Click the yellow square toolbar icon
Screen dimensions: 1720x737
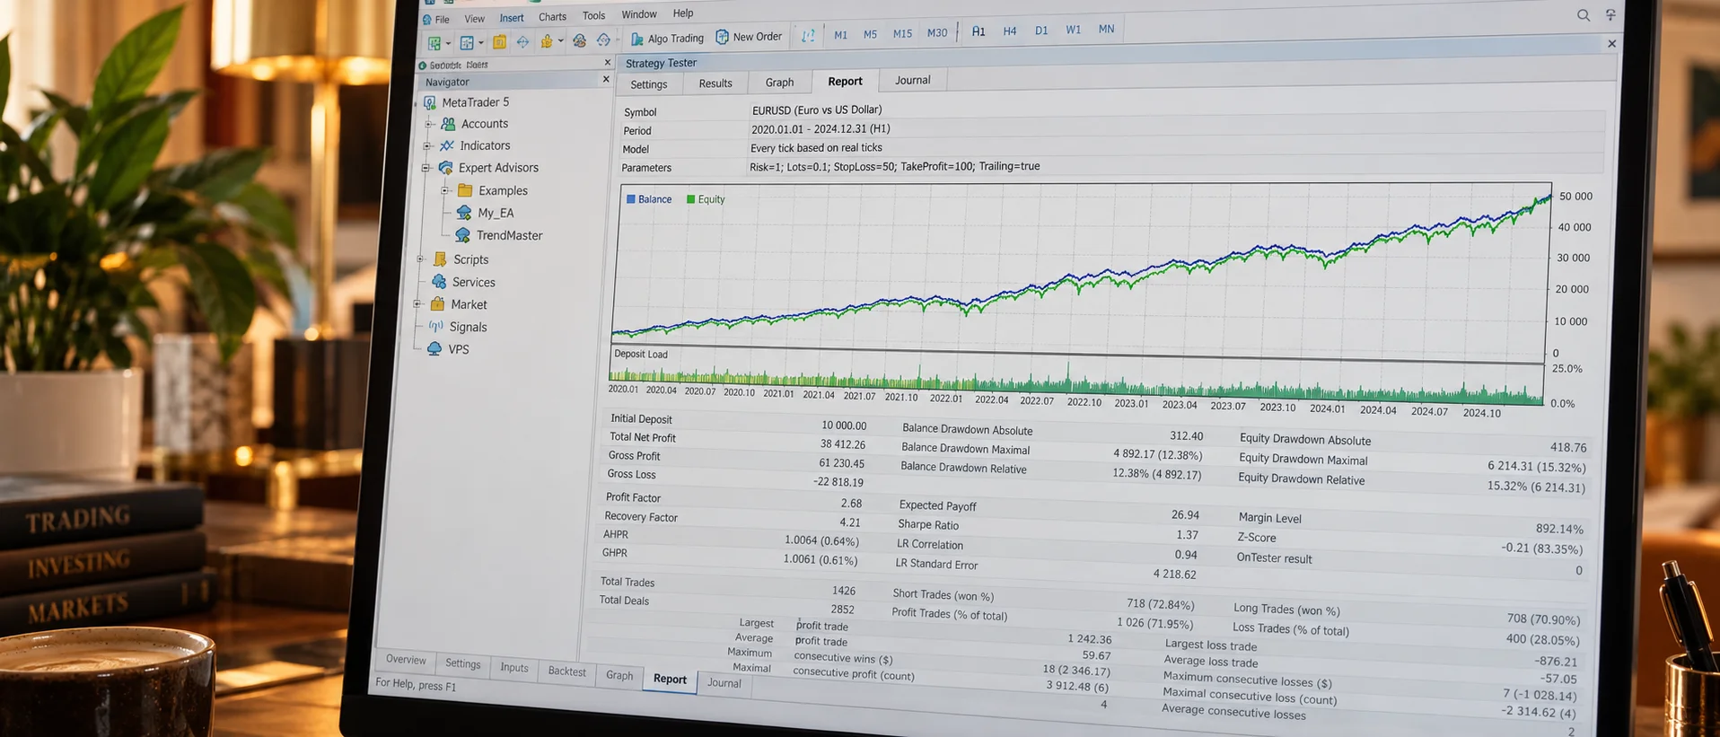pos(499,42)
